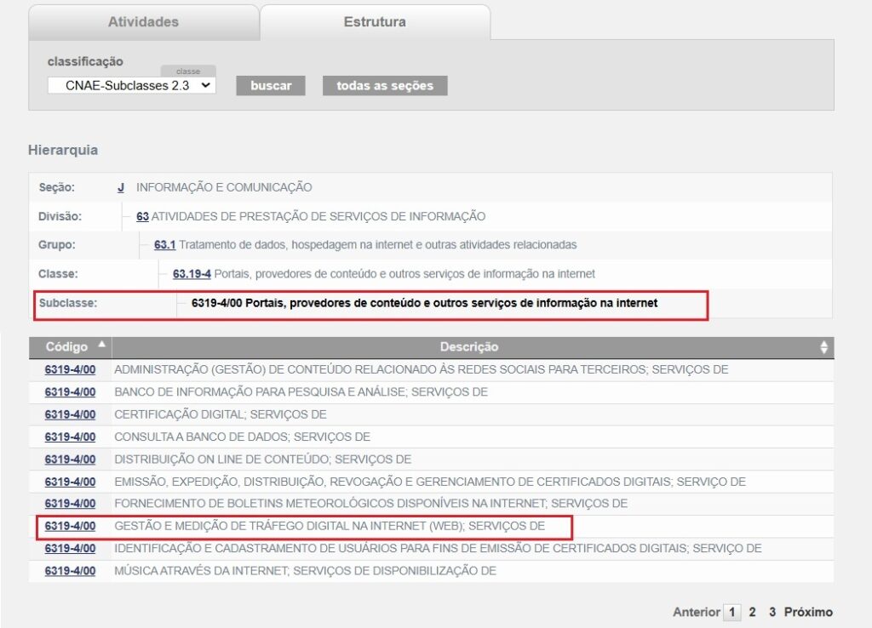Open 6319-4/00 for CONSULTA A BANCO DE DADOS
The height and width of the screenshot is (628, 872).
point(72,437)
